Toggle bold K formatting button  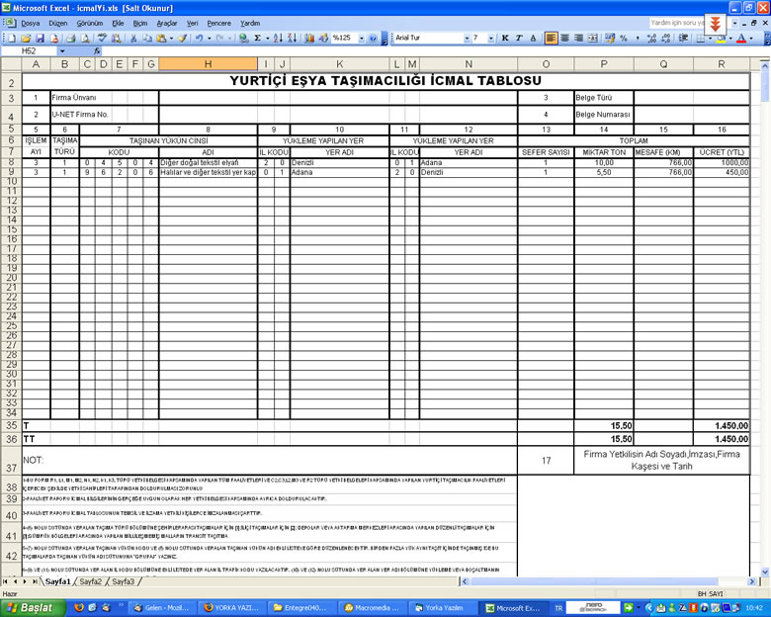[505, 38]
